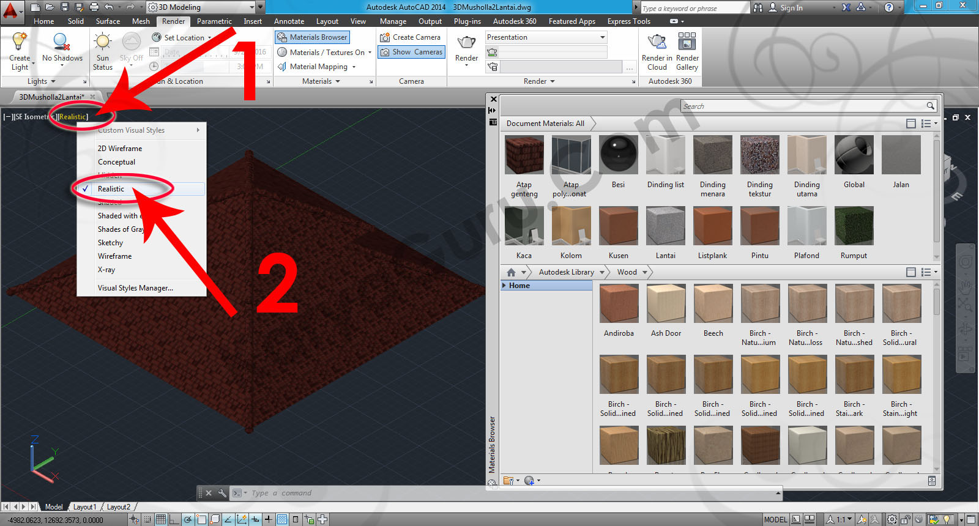Choose Wireframe from visual styles menu
This screenshot has width=979, height=526.
(x=114, y=256)
